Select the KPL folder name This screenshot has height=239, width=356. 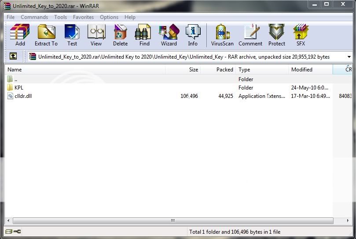click(19, 88)
